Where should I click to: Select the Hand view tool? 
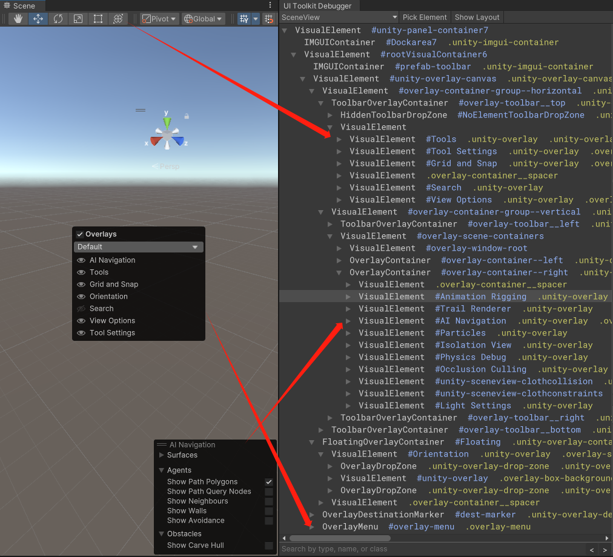click(18, 19)
